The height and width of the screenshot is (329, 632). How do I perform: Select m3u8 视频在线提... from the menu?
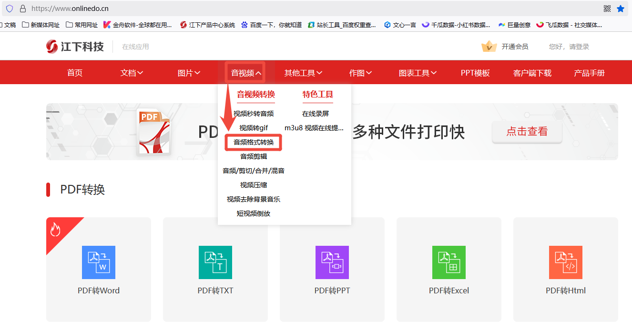click(314, 128)
